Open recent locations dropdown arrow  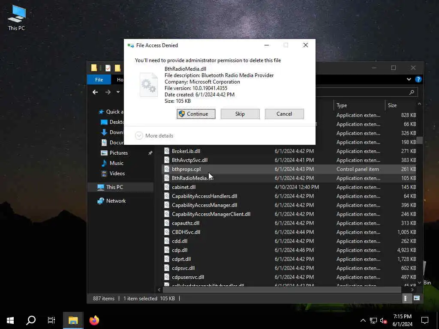(118, 92)
